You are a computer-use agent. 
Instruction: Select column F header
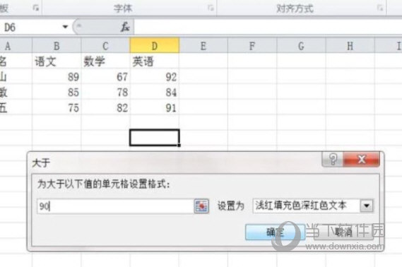pyautogui.click(x=252, y=46)
